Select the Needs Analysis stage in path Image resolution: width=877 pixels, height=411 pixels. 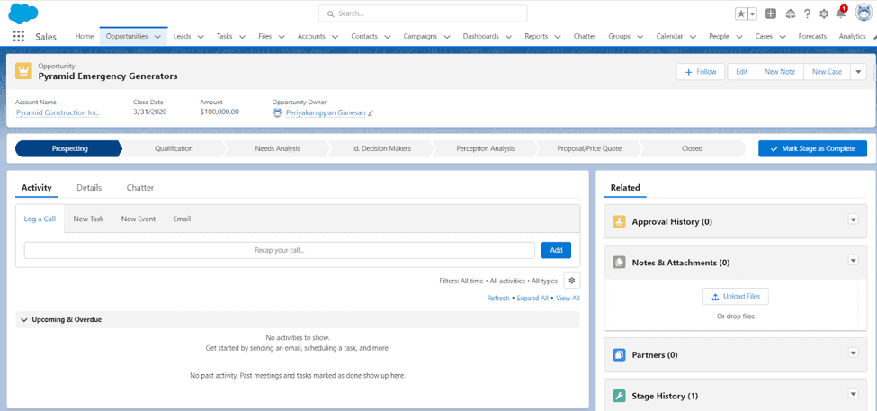(277, 148)
